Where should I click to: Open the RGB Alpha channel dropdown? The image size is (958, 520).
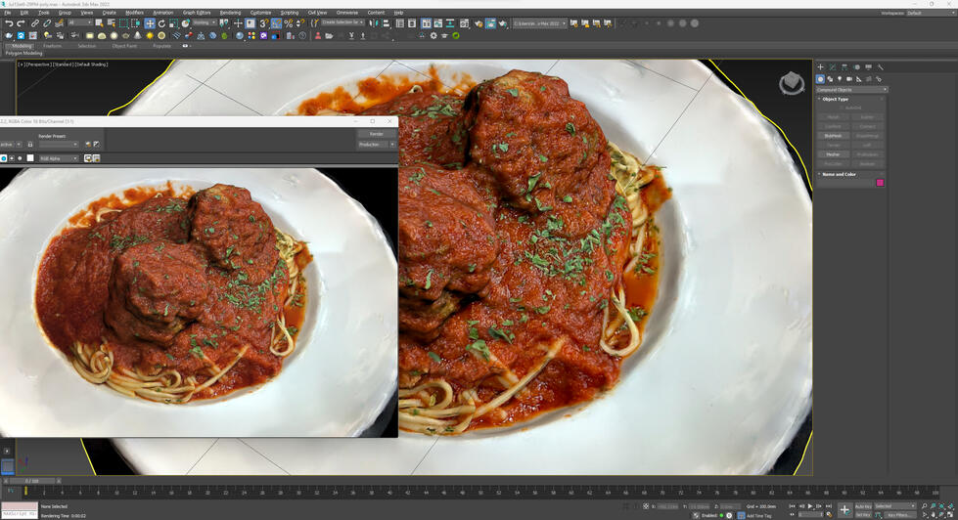click(x=59, y=158)
